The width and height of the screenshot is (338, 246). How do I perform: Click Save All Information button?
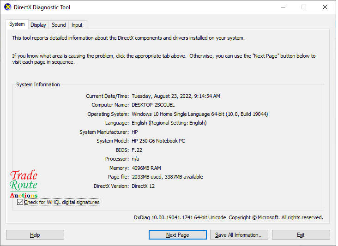coord(239,235)
